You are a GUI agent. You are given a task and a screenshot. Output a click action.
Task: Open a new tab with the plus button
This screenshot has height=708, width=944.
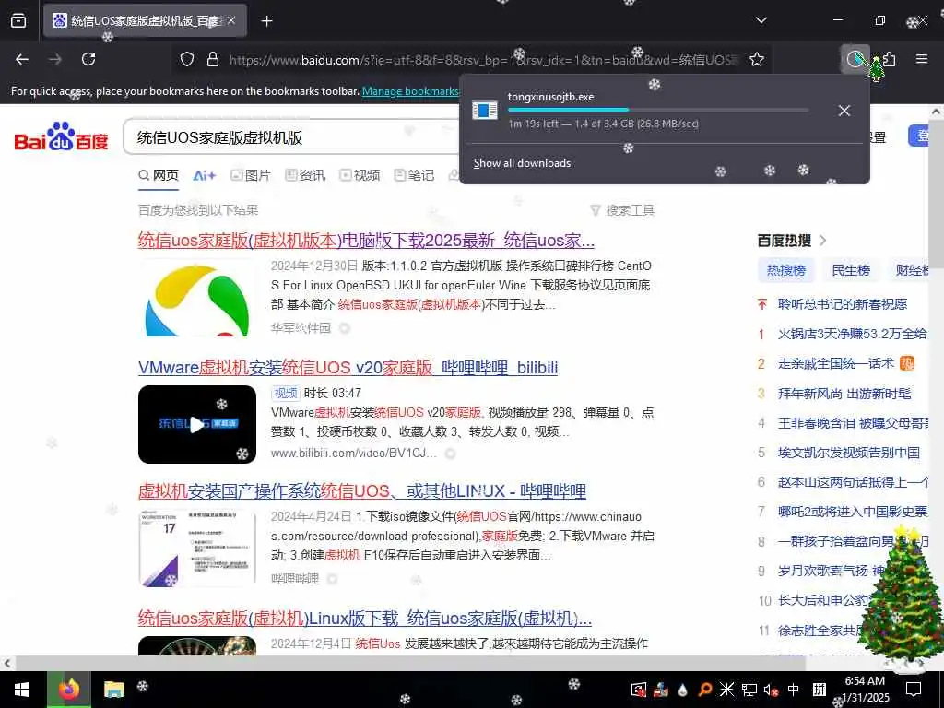266,21
